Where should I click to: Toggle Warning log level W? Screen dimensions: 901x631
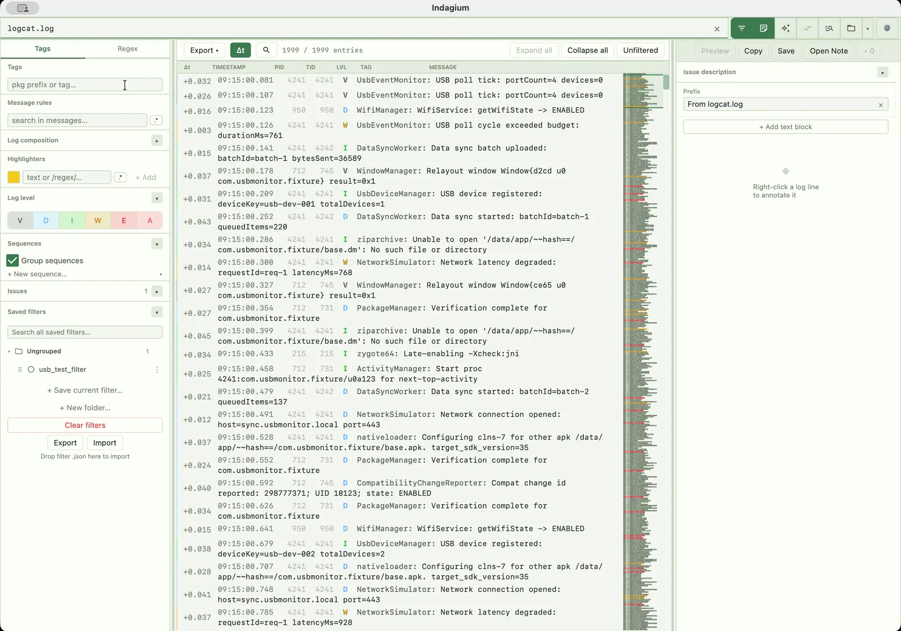point(98,220)
